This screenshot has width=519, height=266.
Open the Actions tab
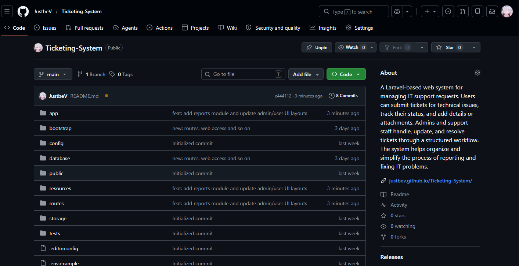(x=160, y=28)
